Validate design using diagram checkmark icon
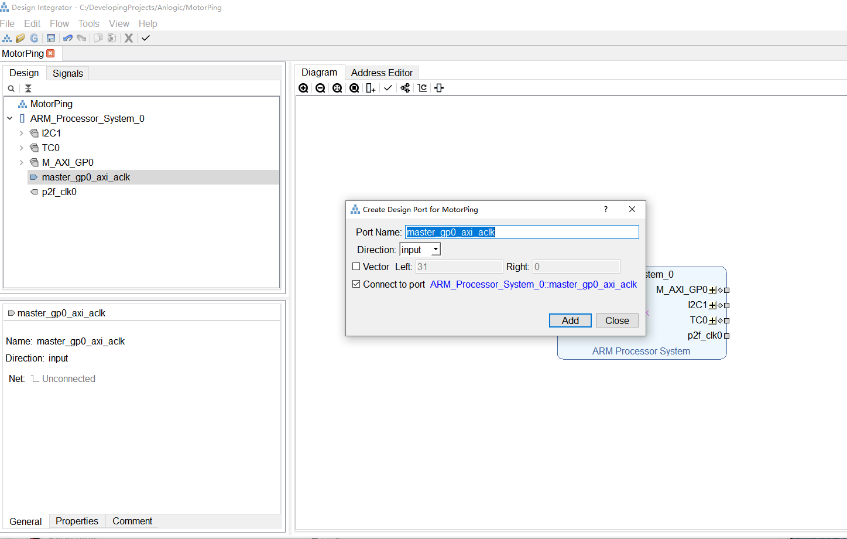 388,88
